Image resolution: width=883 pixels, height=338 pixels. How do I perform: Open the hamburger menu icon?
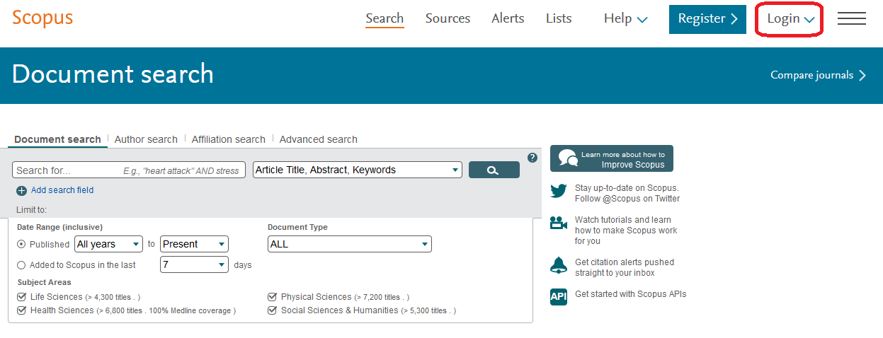(x=852, y=18)
